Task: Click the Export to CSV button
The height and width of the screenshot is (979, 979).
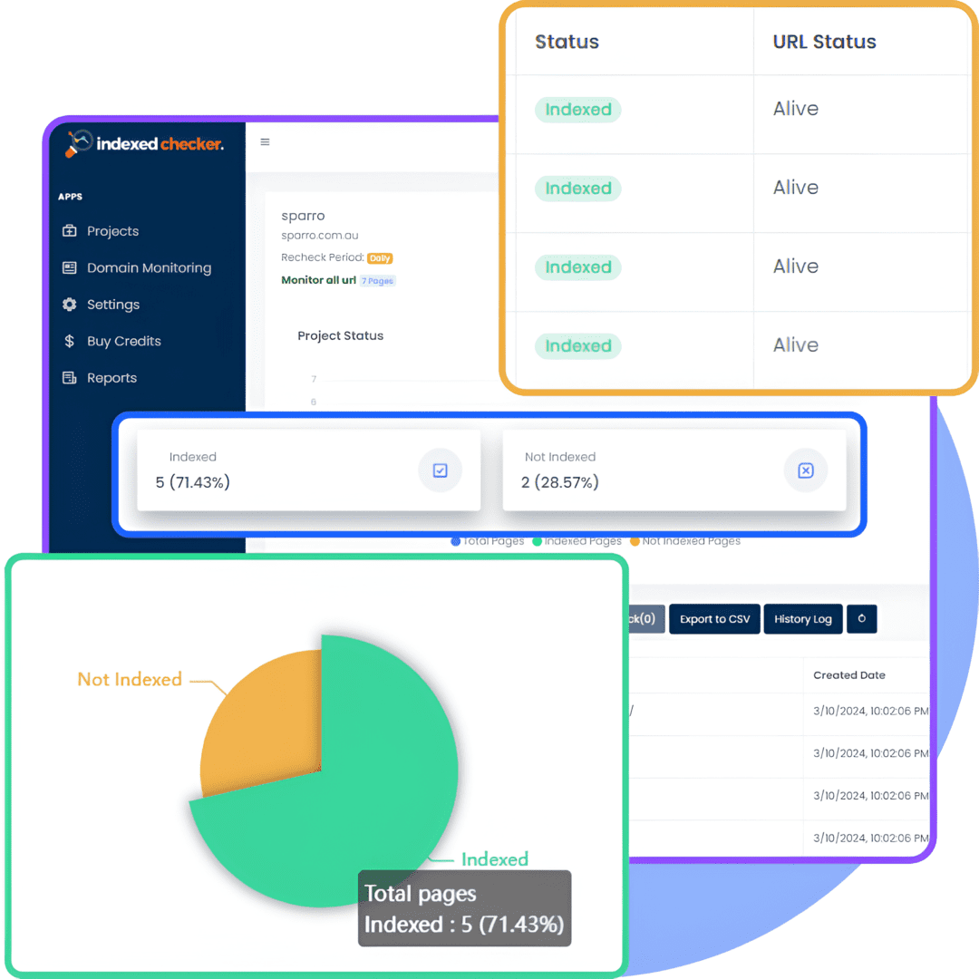Action: (x=714, y=618)
